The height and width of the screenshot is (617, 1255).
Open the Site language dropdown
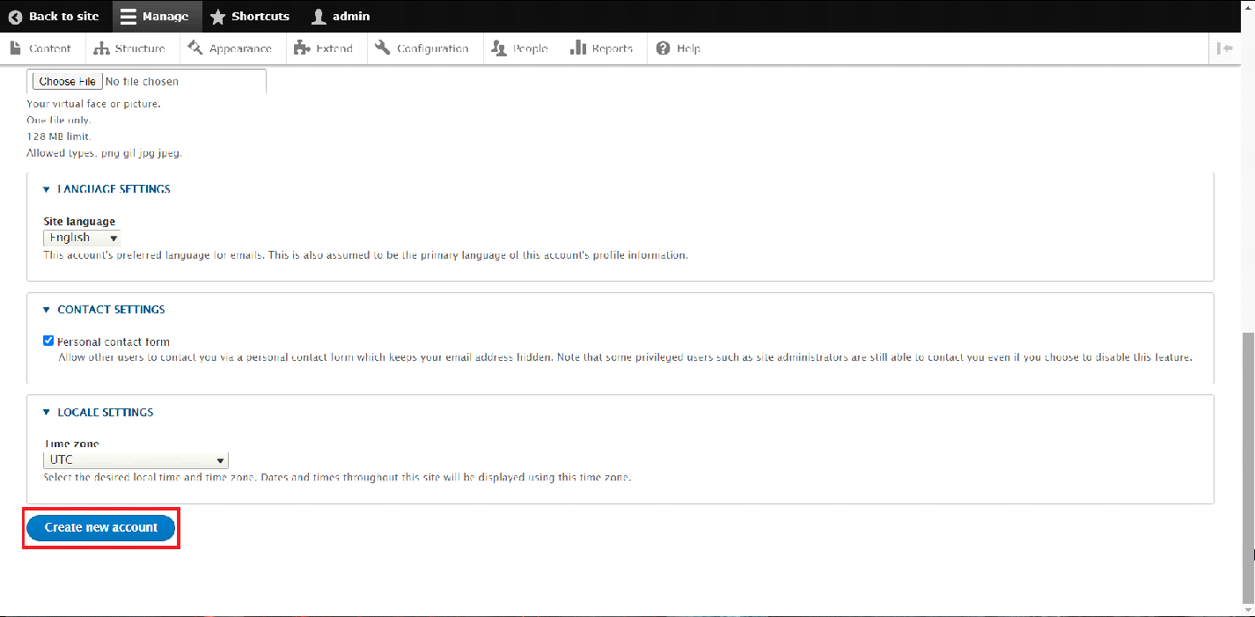click(82, 238)
